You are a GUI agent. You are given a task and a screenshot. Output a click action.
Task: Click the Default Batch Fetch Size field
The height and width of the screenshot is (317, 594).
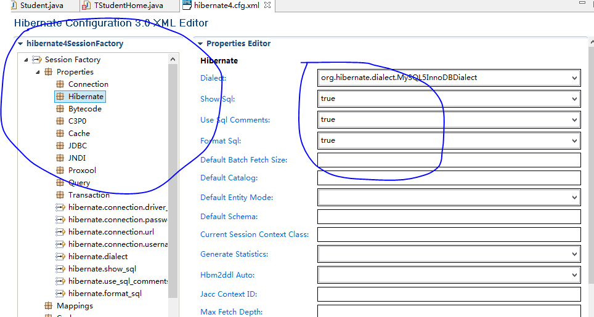(449, 160)
